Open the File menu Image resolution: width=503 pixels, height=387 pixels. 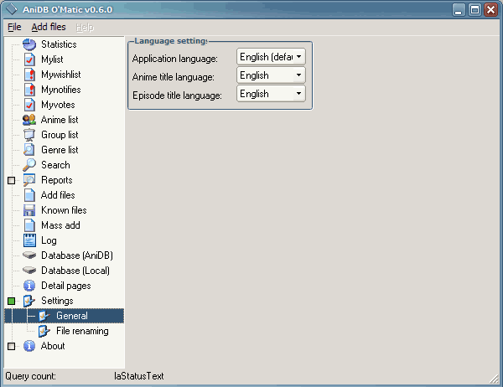point(14,27)
